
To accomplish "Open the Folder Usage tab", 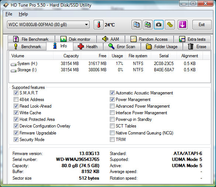I will [162, 47].
